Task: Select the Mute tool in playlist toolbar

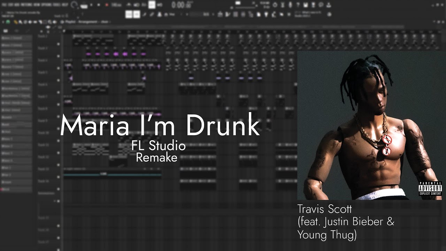Action: point(30,22)
